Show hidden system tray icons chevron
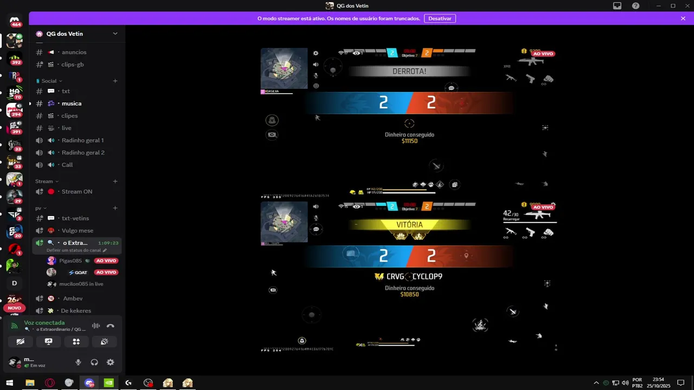 pos(596,383)
